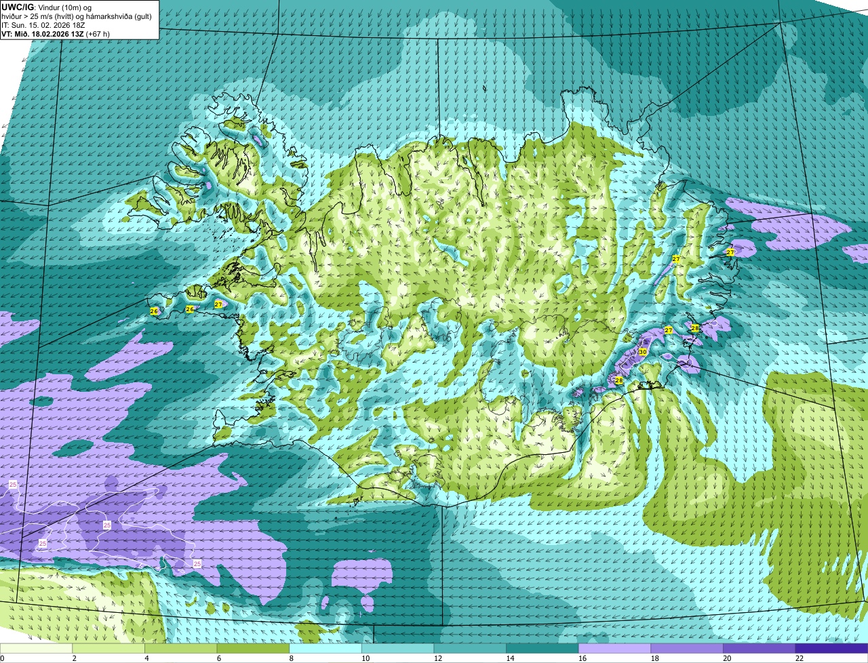The height and width of the screenshot is (663, 868).
Task: Click the scale label '18'
Action: point(654,658)
